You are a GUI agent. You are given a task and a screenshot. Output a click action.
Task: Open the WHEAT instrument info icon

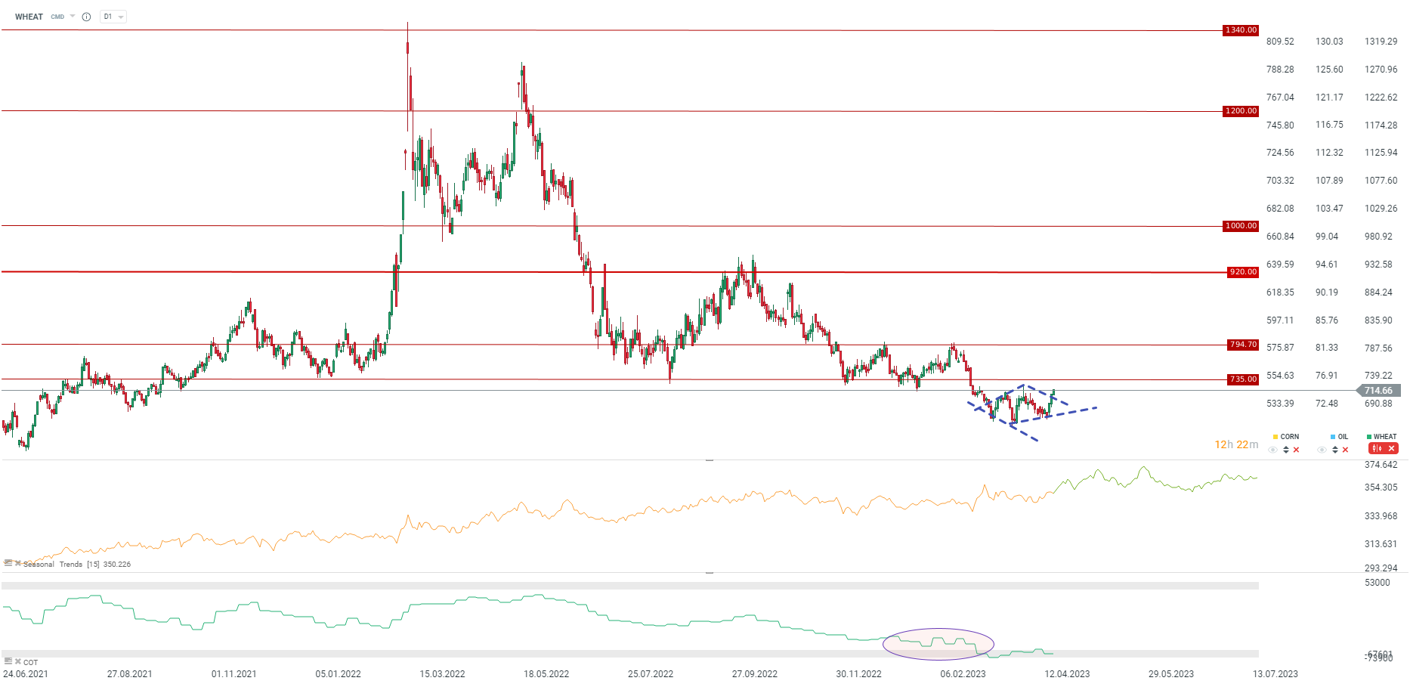coord(86,17)
